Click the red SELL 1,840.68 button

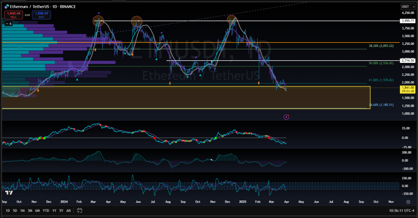[x=13, y=15]
